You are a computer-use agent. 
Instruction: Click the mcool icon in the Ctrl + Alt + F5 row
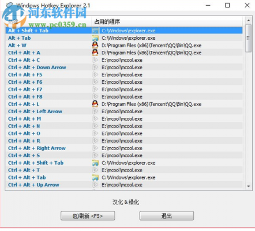click(x=95, y=74)
